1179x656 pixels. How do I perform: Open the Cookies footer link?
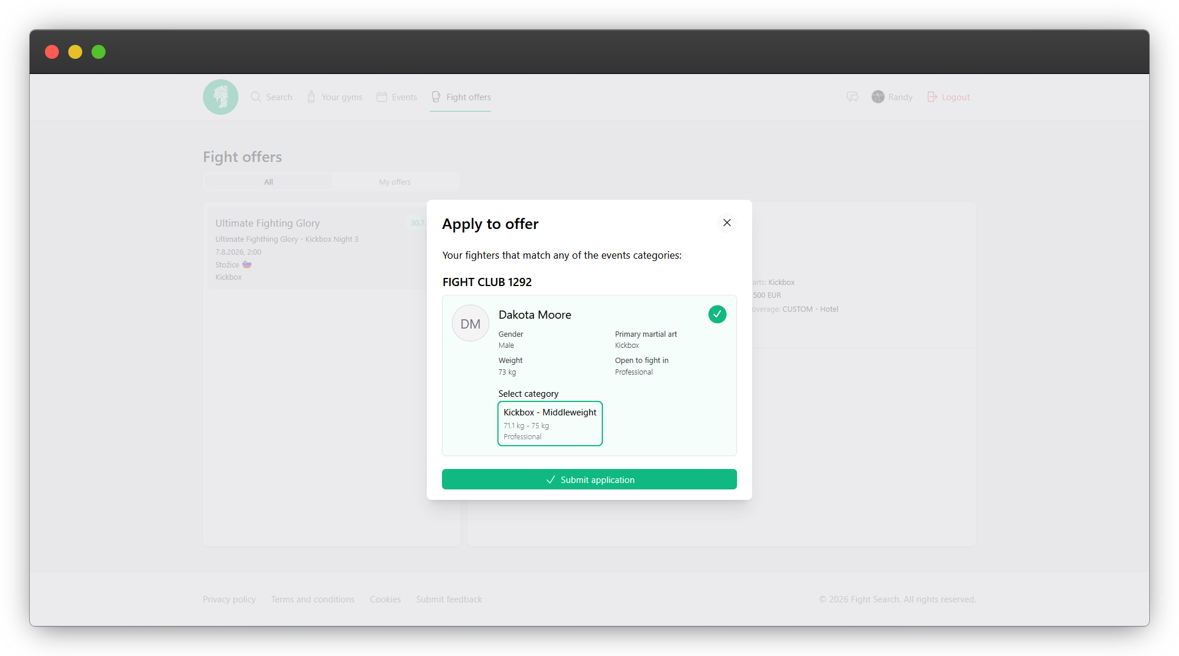point(385,599)
